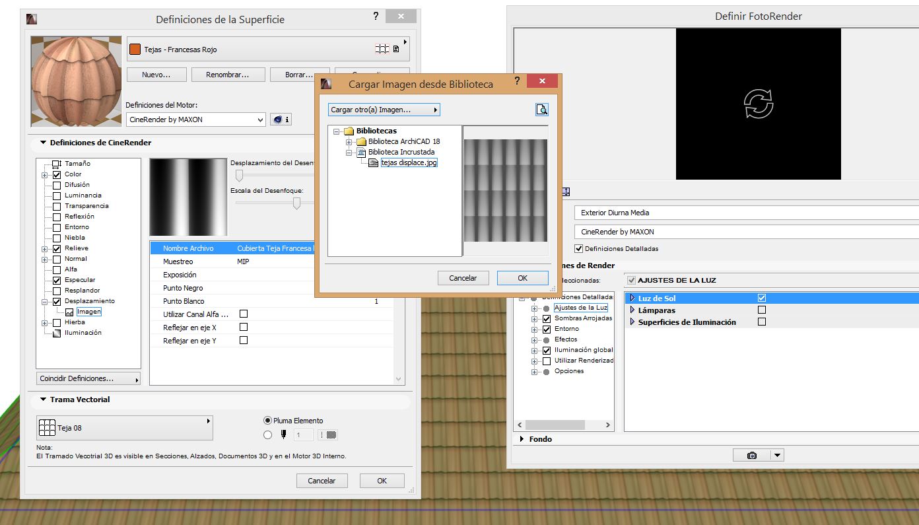Select the Biblioteca Incrustada library icon
The height and width of the screenshot is (525, 919).
click(x=361, y=152)
